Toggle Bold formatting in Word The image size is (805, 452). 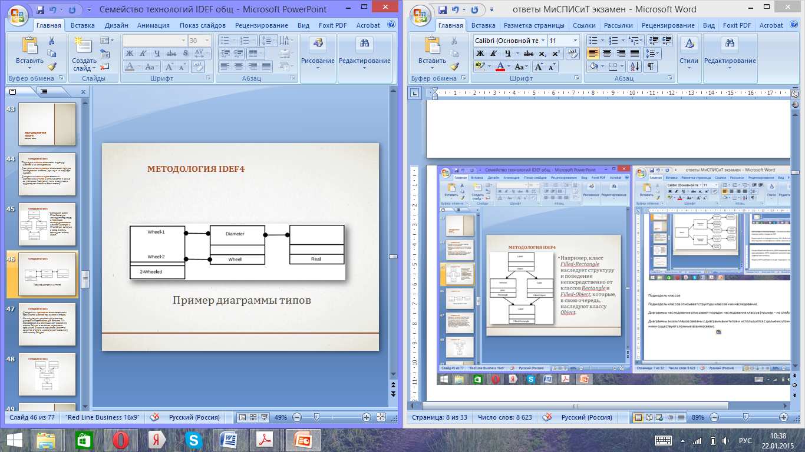480,54
